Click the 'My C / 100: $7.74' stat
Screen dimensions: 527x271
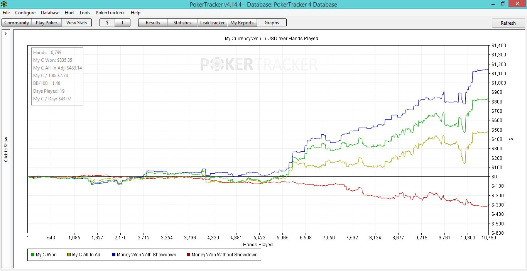pyautogui.click(x=51, y=76)
